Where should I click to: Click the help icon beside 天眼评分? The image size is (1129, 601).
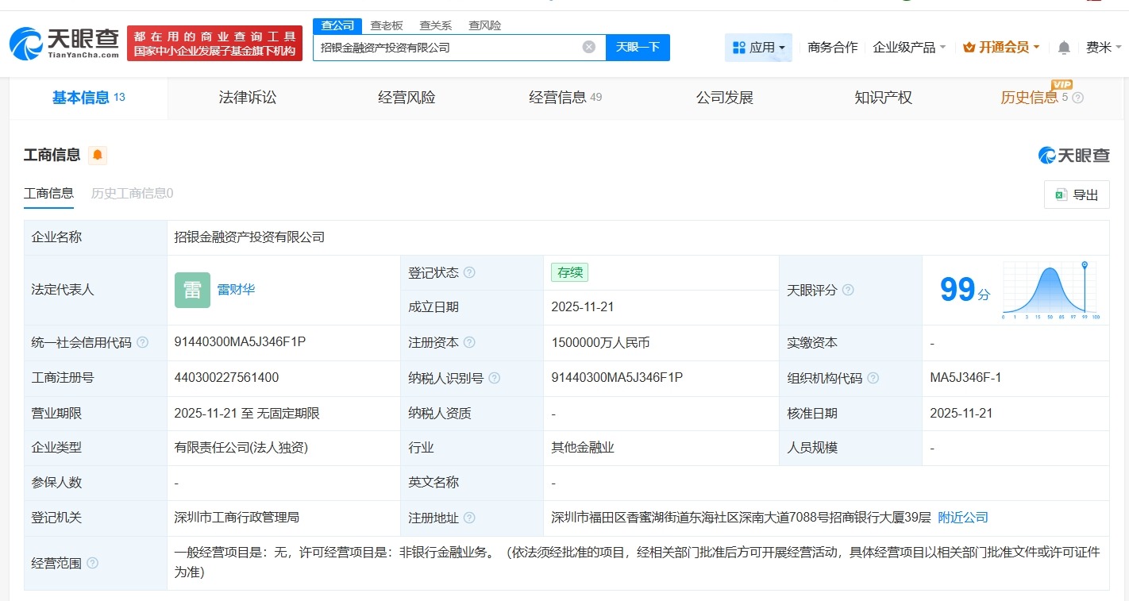tap(848, 291)
